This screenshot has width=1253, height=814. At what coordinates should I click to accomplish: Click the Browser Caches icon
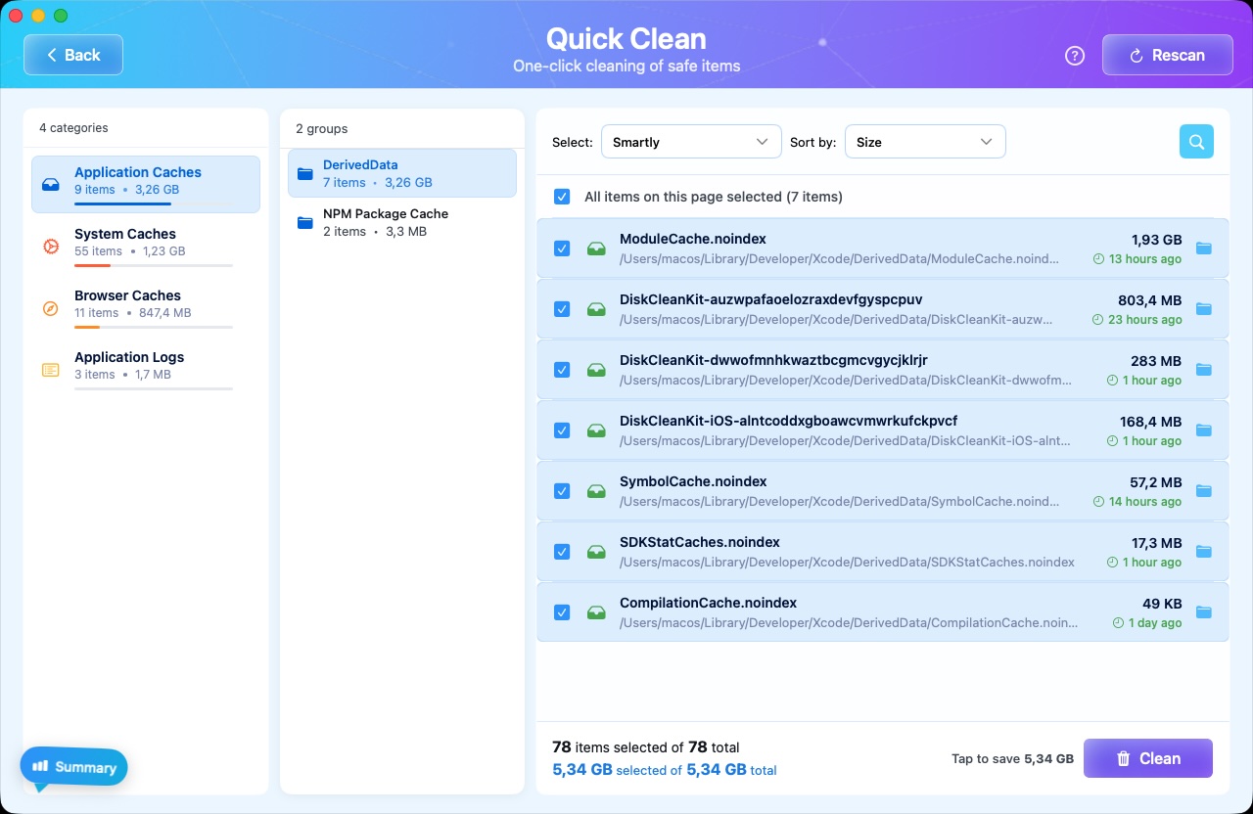[50, 308]
